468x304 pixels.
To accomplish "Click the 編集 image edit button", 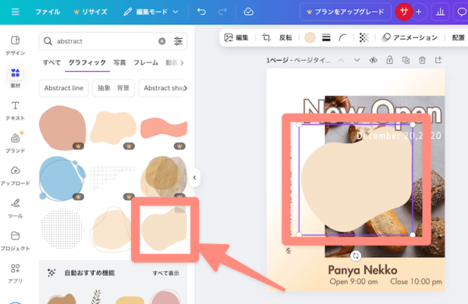I will coord(236,37).
